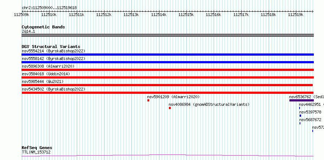Click the 112510k ruler tick label

[x=49, y=15]
